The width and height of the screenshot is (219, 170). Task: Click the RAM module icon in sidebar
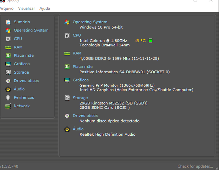click(8, 47)
